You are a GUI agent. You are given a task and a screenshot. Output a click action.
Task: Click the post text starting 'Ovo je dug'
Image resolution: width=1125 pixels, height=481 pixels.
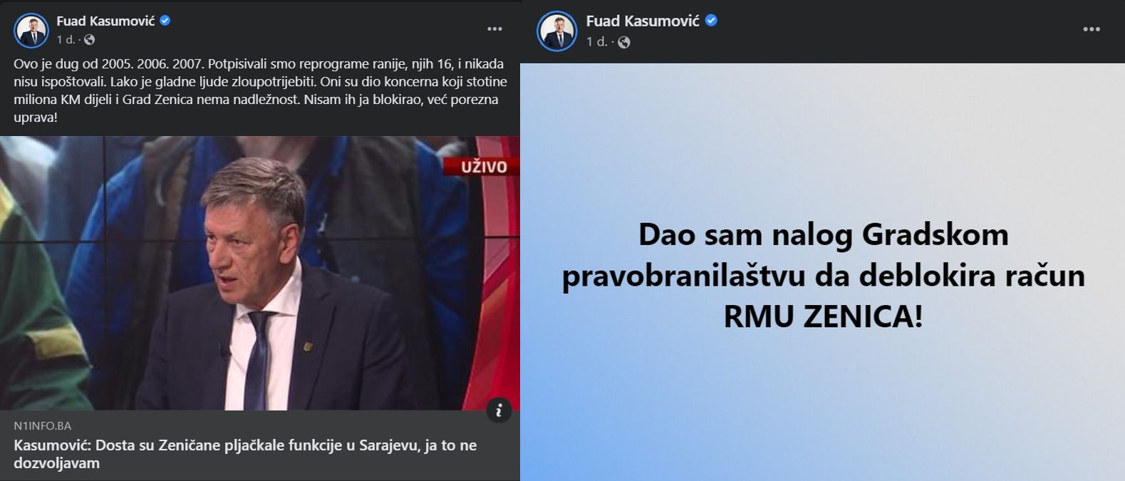(260, 90)
